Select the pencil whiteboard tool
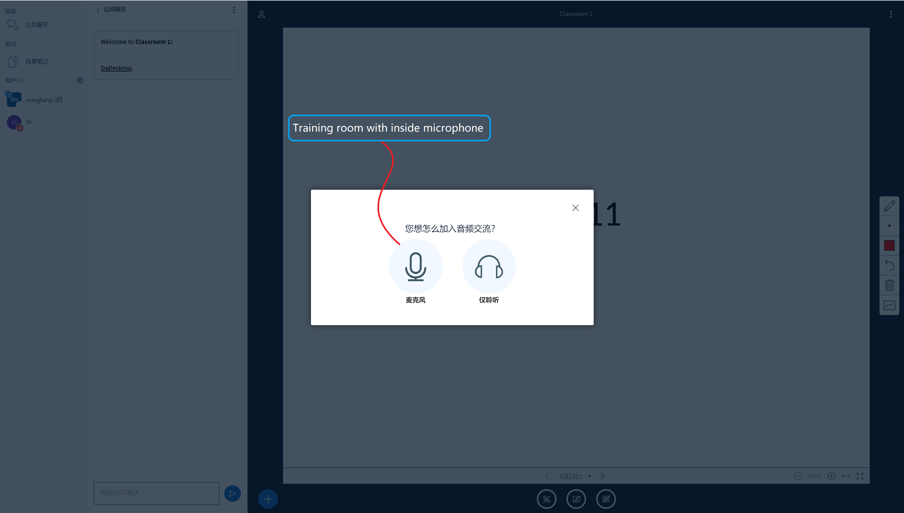 pyautogui.click(x=889, y=206)
